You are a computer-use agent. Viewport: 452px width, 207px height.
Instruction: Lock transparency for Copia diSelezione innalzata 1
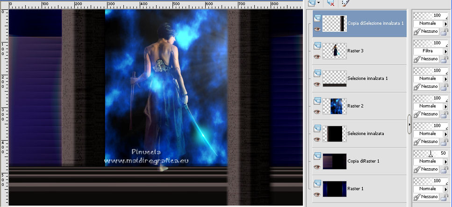(445, 31)
